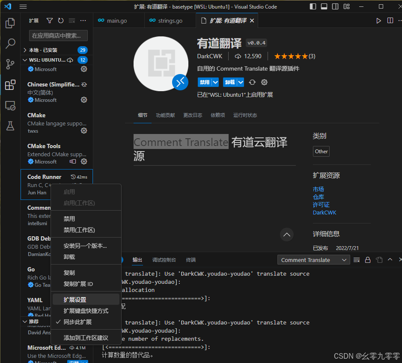402x363 pixels.
Task: Open the hamburger application menu
Action: coord(23,7)
